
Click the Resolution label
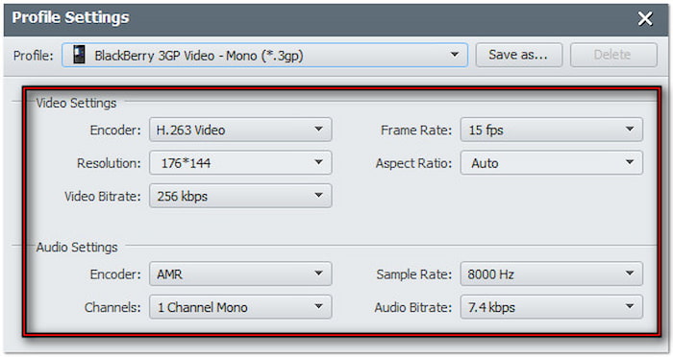click(x=109, y=163)
